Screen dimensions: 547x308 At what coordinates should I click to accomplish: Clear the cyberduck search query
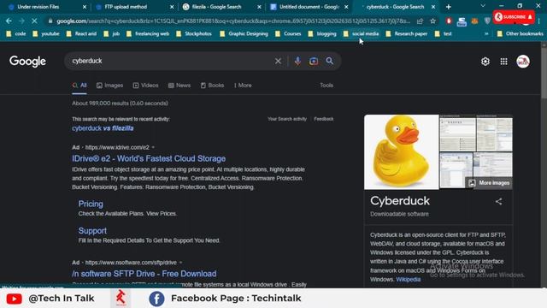[x=278, y=61]
